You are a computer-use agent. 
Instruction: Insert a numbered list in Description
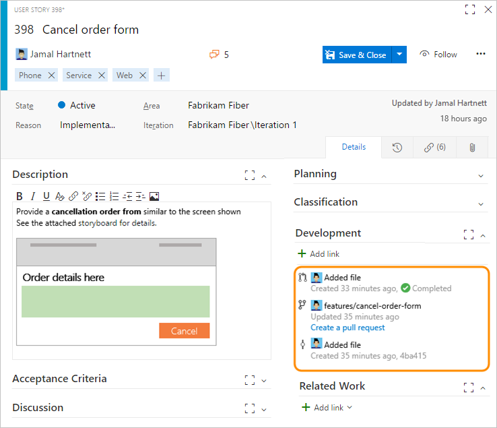[x=114, y=196]
